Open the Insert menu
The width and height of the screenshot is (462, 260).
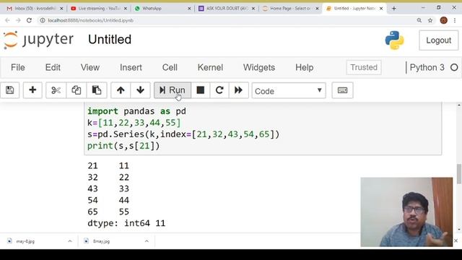(131, 67)
